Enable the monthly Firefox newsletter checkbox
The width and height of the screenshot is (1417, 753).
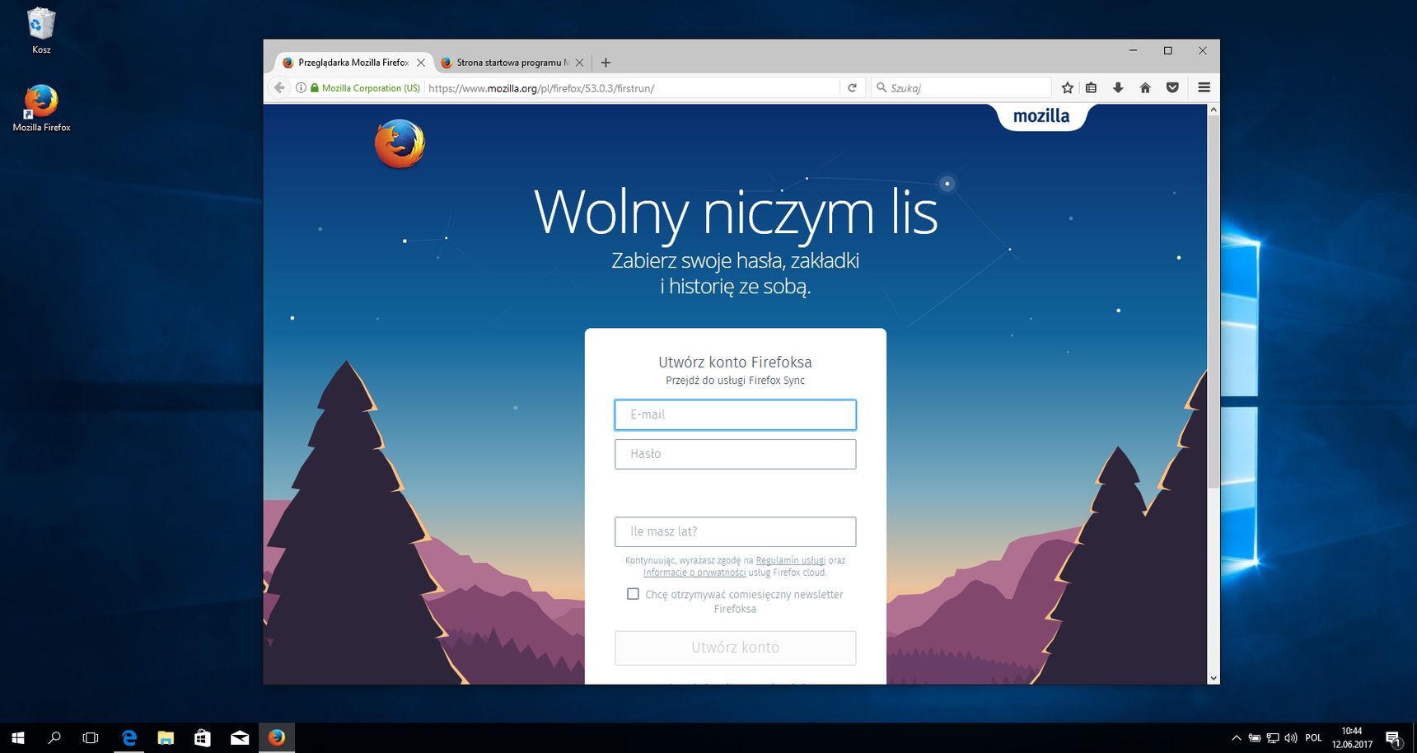pos(633,594)
